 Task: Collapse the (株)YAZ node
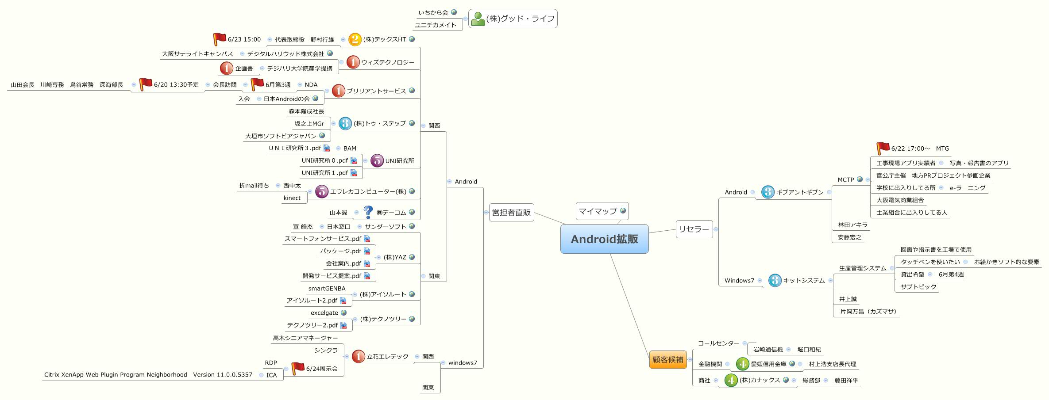[x=379, y=257]
